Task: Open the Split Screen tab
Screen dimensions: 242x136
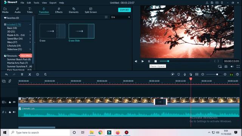Action: tap(91, 10)
